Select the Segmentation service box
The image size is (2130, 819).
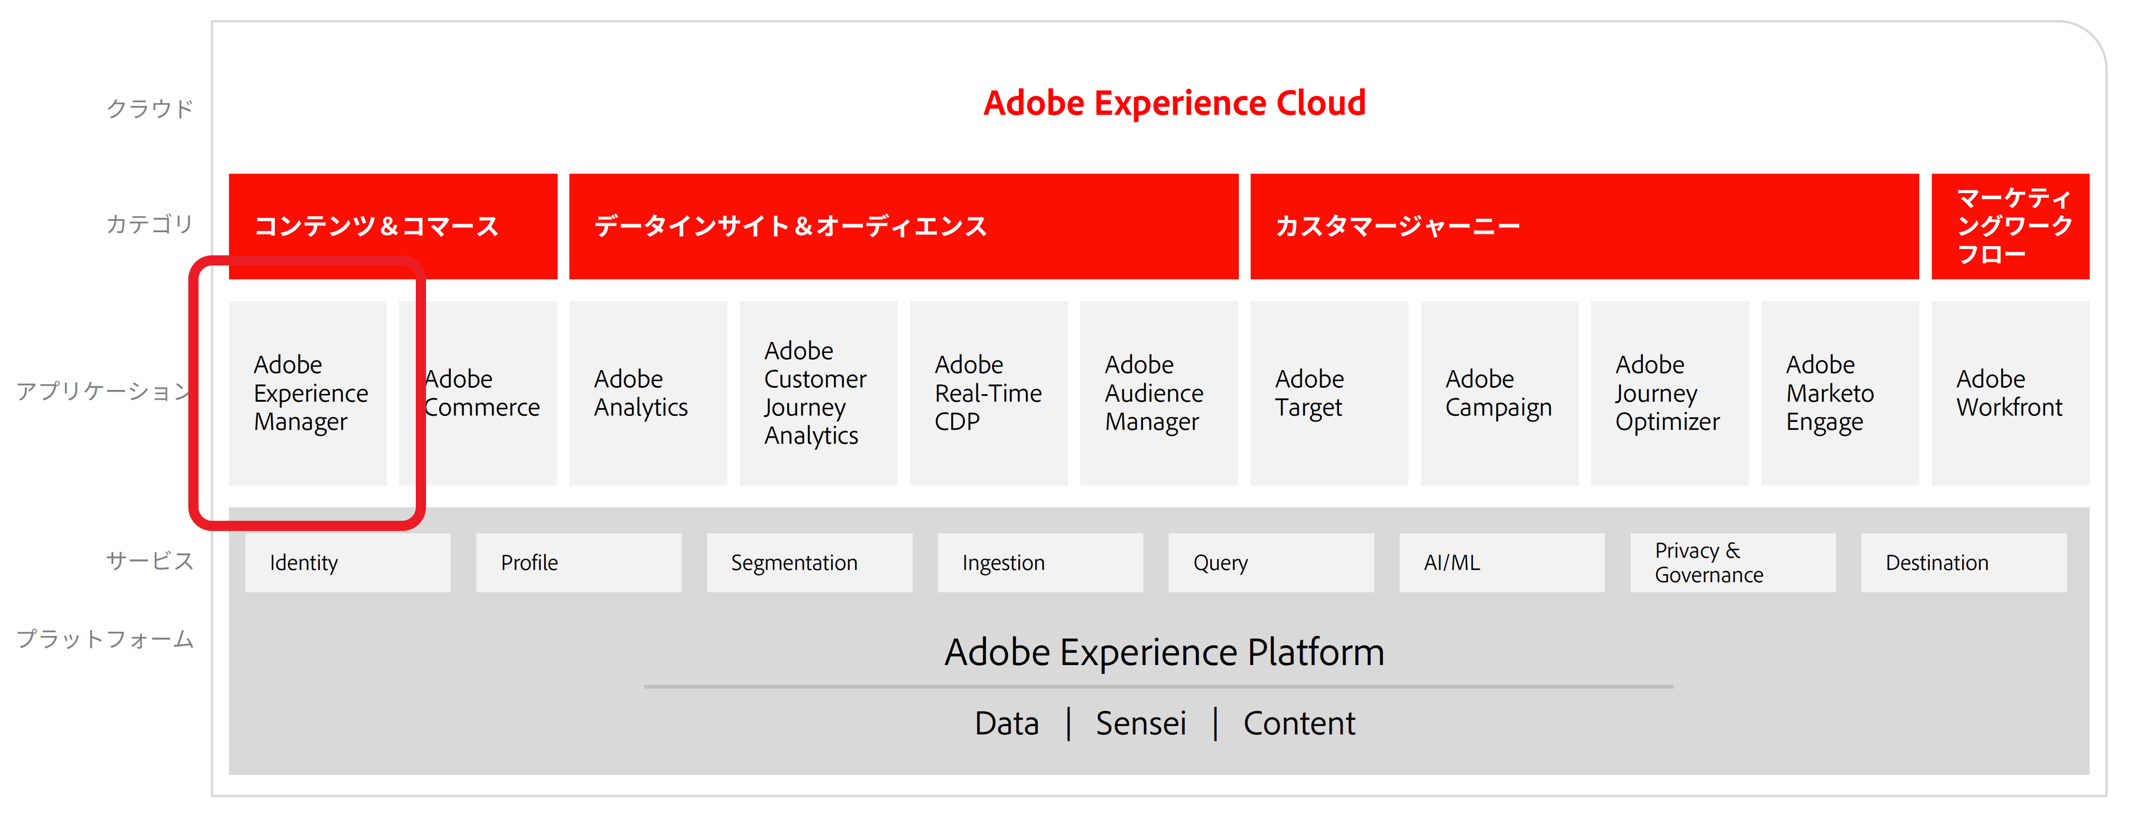[x=810, y=563]
